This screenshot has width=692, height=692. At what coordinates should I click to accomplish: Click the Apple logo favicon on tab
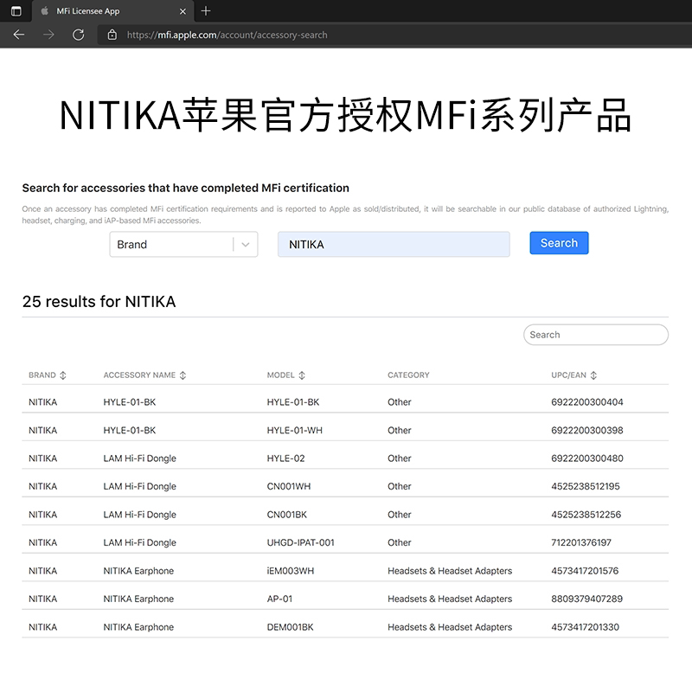pyautogui.click(x=45, y=11)
